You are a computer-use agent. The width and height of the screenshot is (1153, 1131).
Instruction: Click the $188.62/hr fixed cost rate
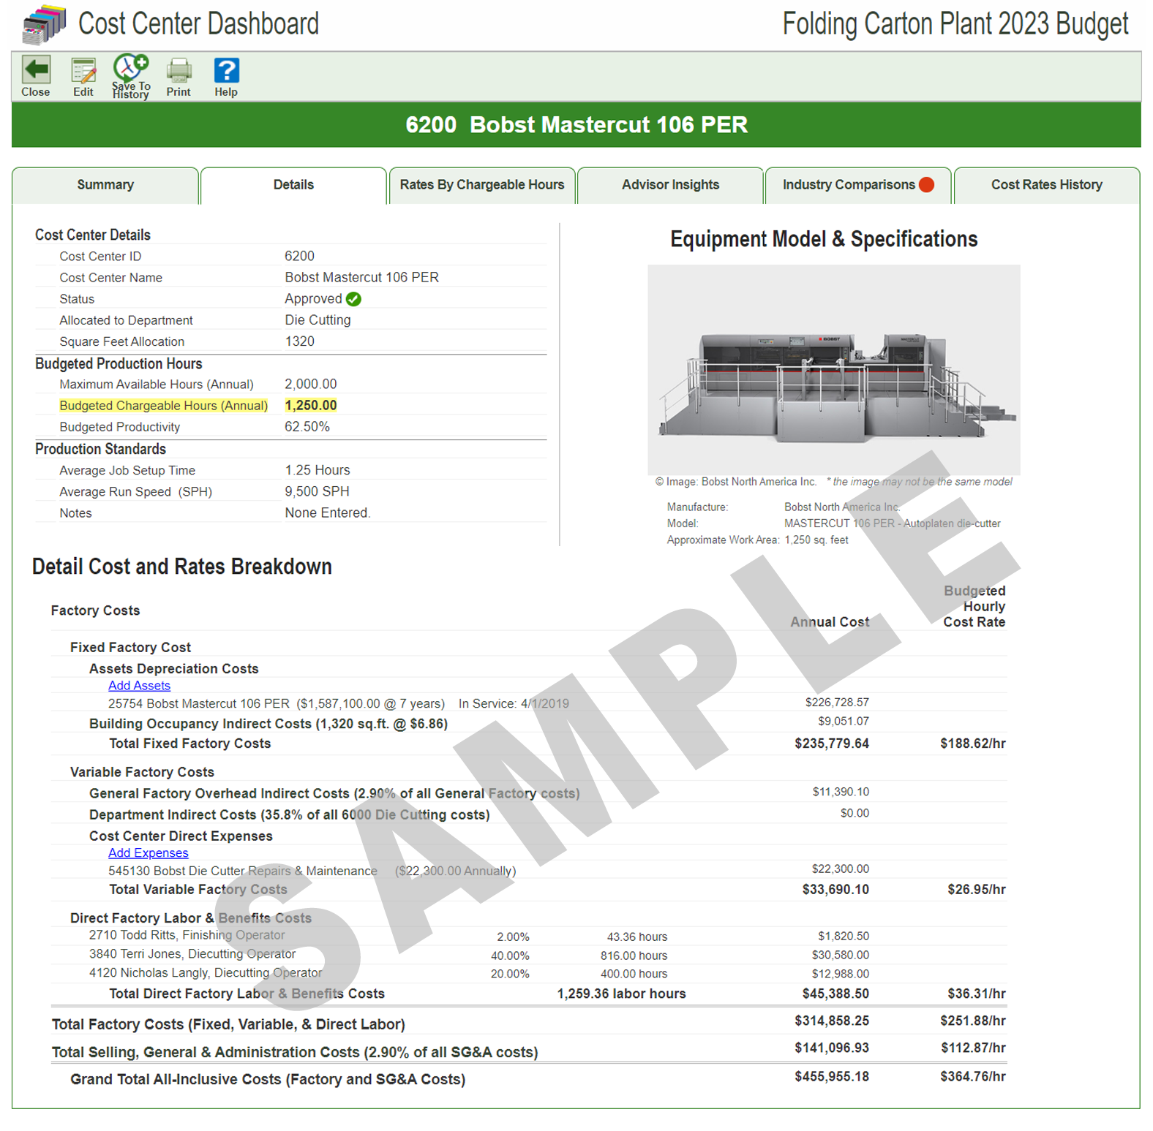point(972,744)
